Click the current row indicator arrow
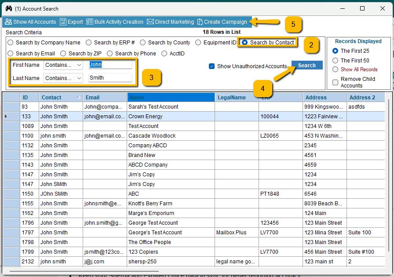This screenshot has width=394, height=277. tap(6, 117)
